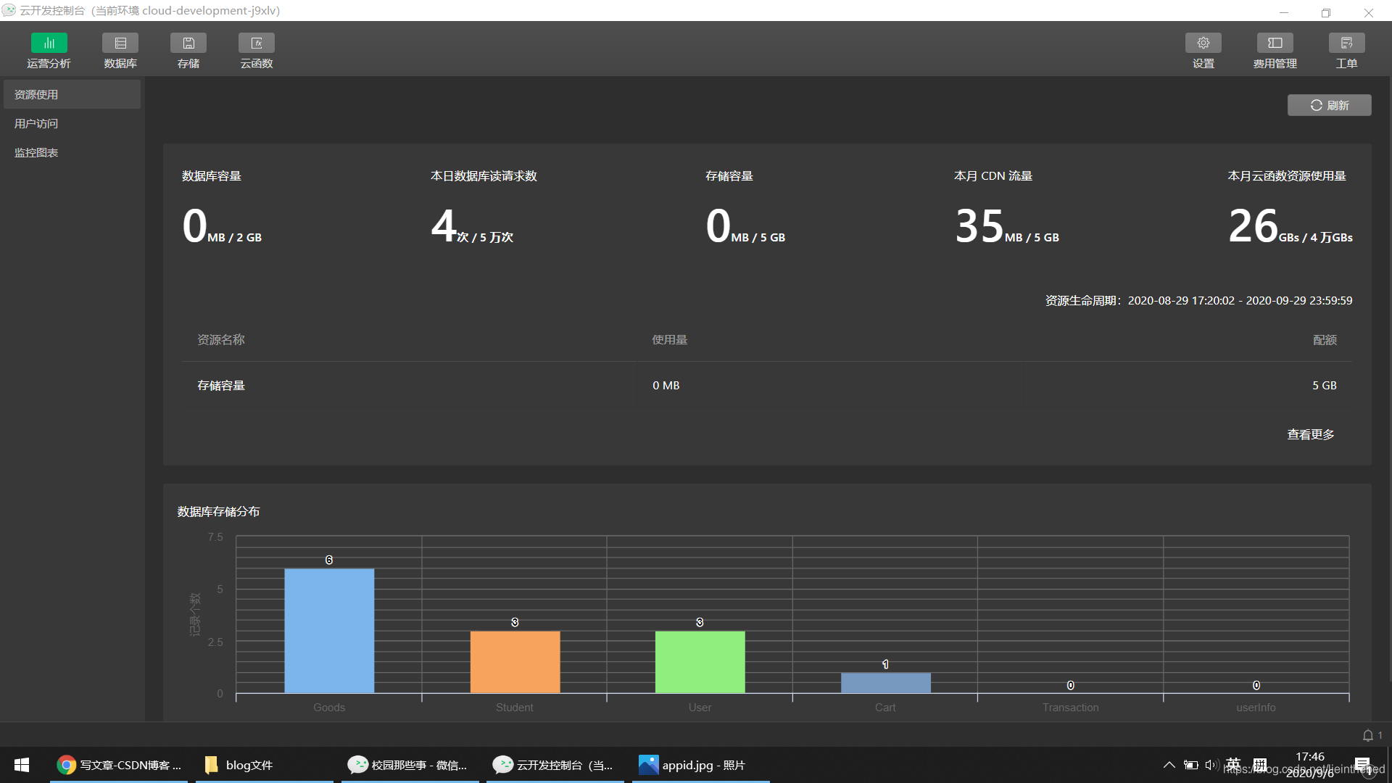Screen dimensions: 1392x783
Task: Click the 数据库存储分布 chart title
Action: pos(218,512)
